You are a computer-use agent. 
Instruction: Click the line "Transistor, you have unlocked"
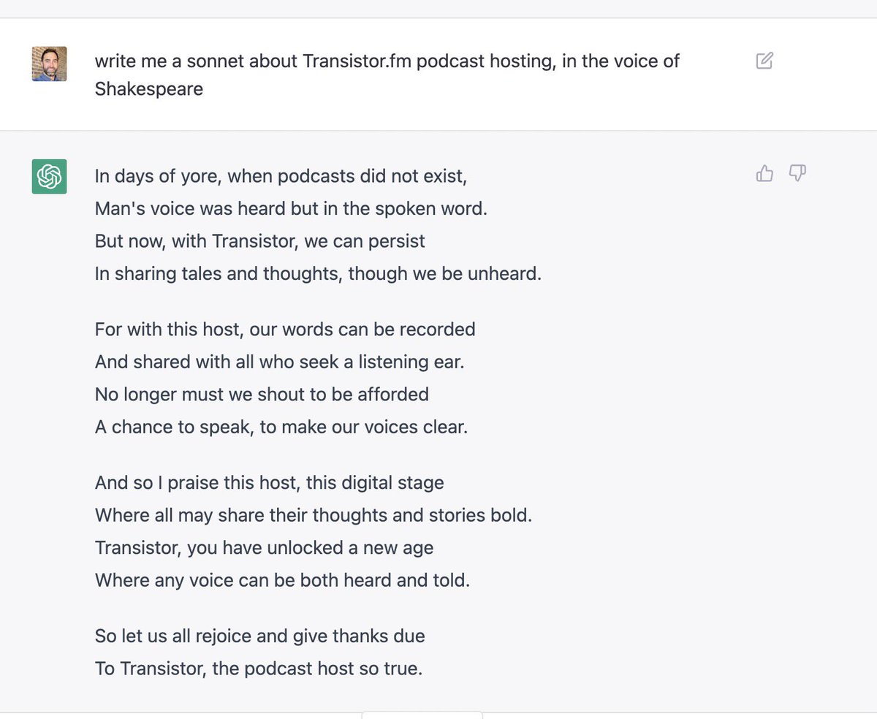(x=264, y=547)
